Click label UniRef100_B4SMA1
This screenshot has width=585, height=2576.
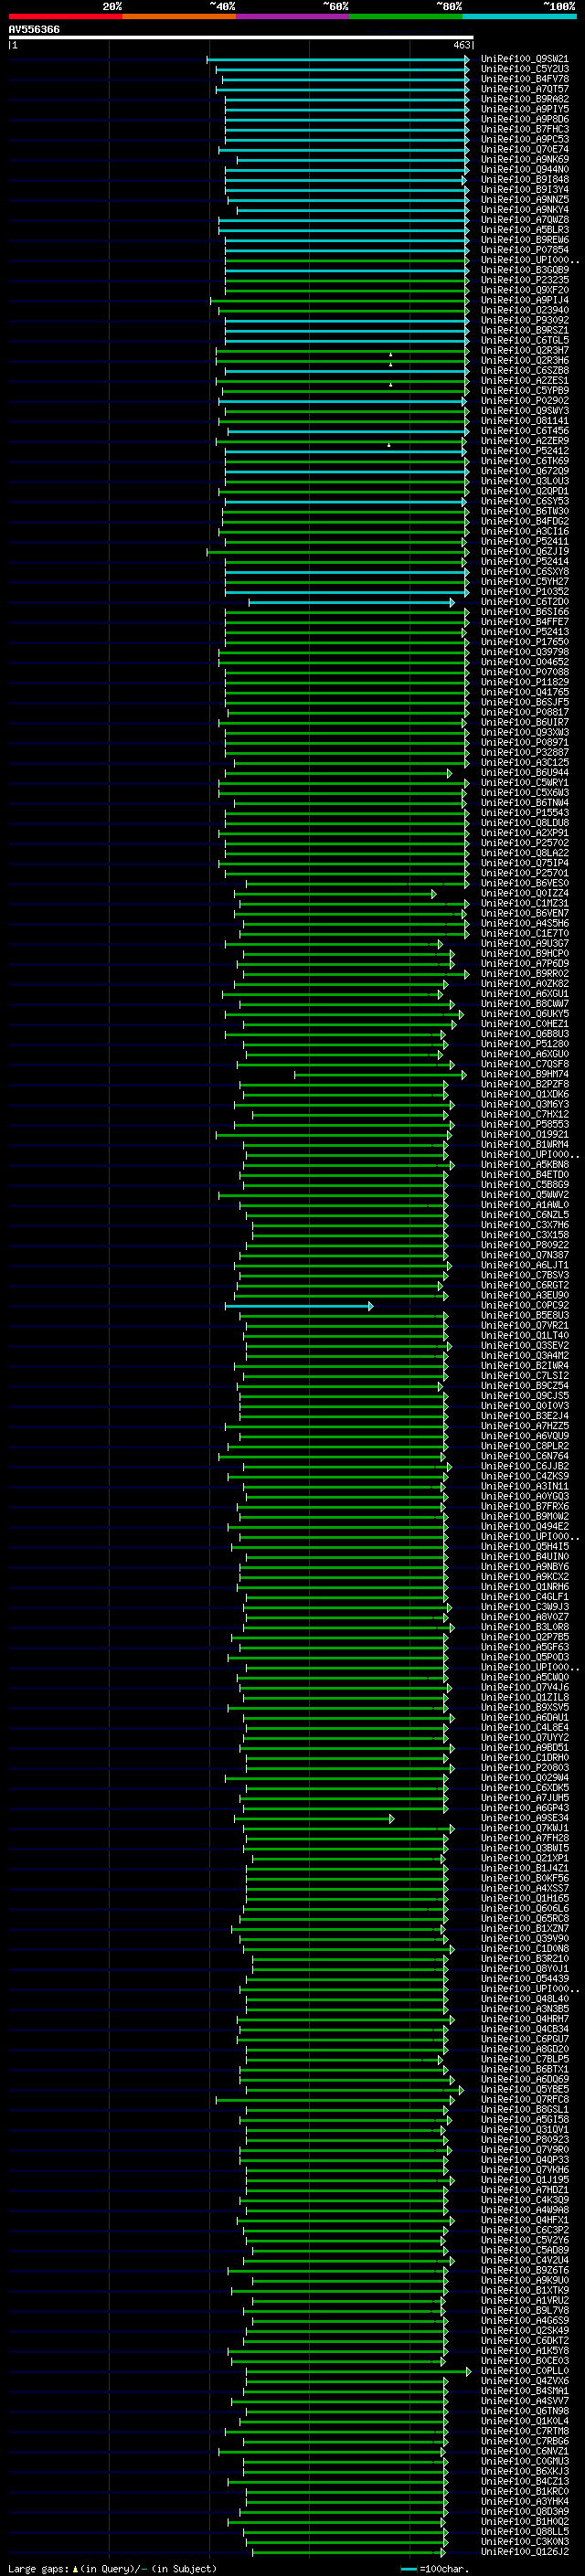[x=524, y=2391]
